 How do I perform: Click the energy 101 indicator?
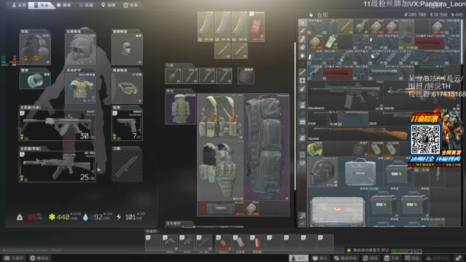pos(130,217)
